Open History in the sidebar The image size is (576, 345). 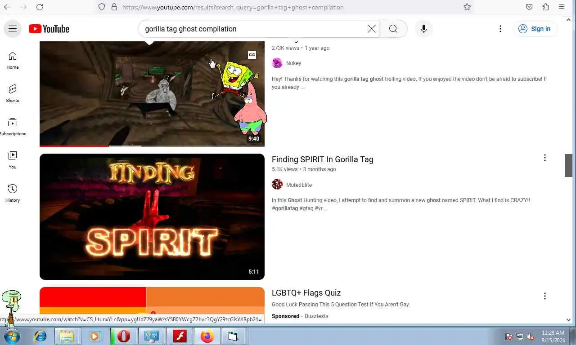pos(13,193)
